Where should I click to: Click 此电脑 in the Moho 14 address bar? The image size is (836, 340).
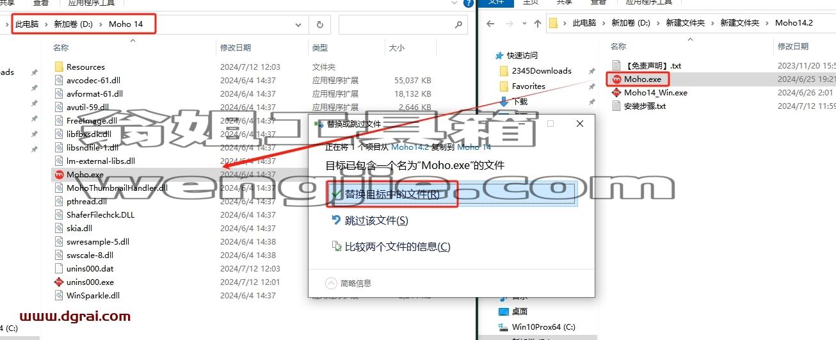point(26,24)
